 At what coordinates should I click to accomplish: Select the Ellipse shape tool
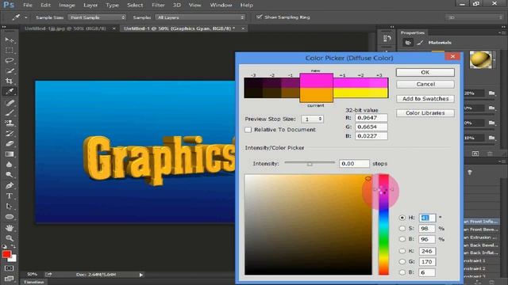(x=9, y=216)
